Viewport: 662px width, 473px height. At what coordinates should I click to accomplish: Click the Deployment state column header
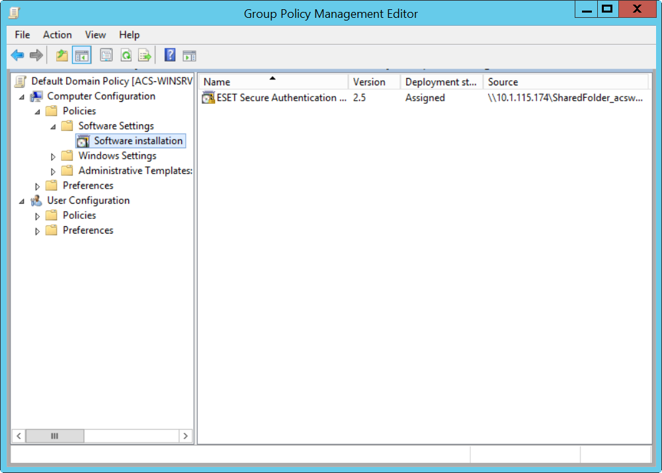440,81
